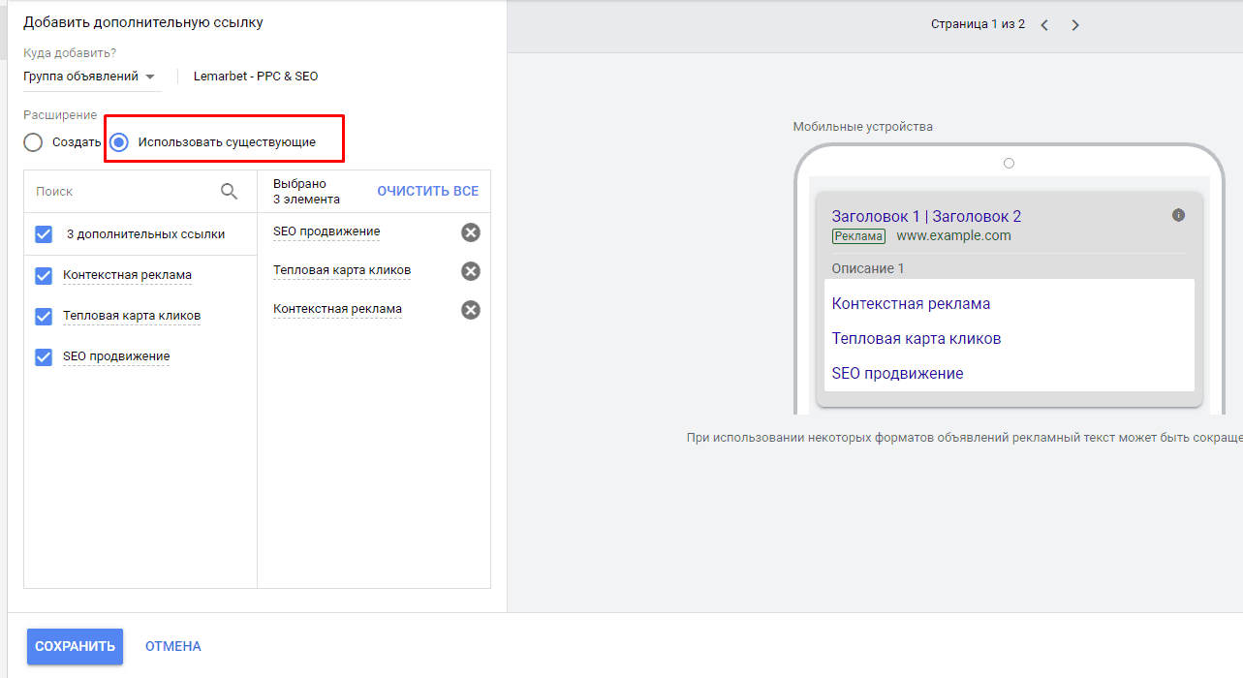The height and width of the screenshot is (678, 1243).
Task: Click "ОЧИСТИТЬ ВСЕ" to clear selection
Action: (x=428, y=190)
